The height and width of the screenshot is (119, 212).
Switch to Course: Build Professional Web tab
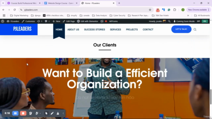pos(24,3)
